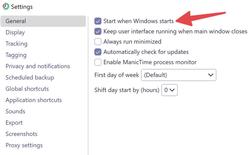Select the General settings section
Screen dimensions: 251x155
click(x=43, y=21)
